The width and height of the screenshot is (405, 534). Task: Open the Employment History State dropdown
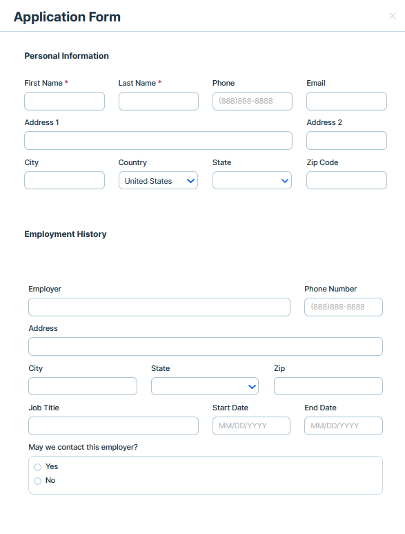tap(205, 386)
